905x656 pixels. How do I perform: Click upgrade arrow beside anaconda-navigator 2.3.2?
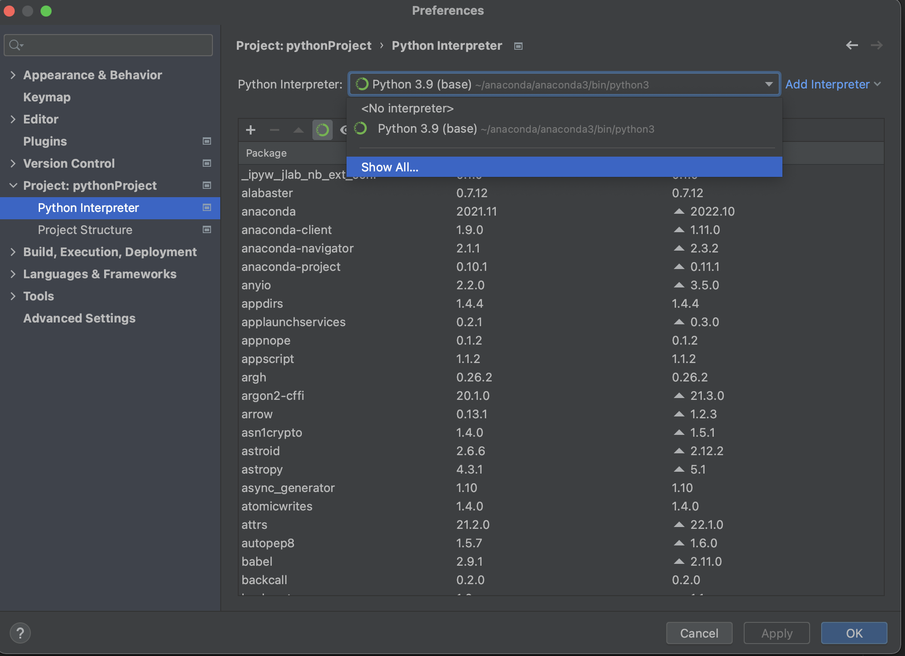click(x=679, y=248)
